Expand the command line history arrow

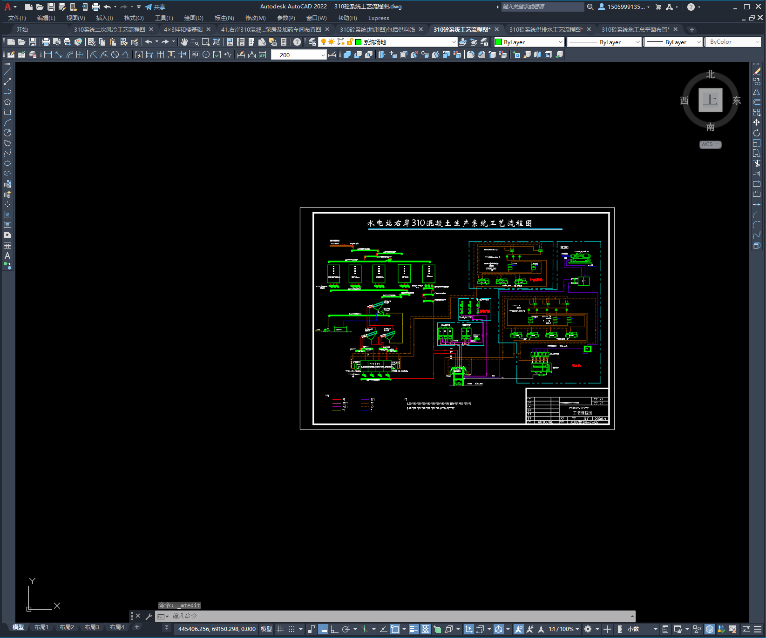coord(632,616)
